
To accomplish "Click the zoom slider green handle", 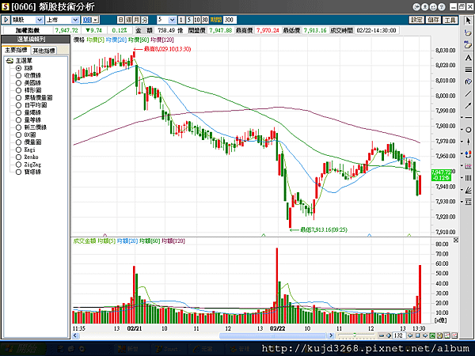I will click(355, 335).
